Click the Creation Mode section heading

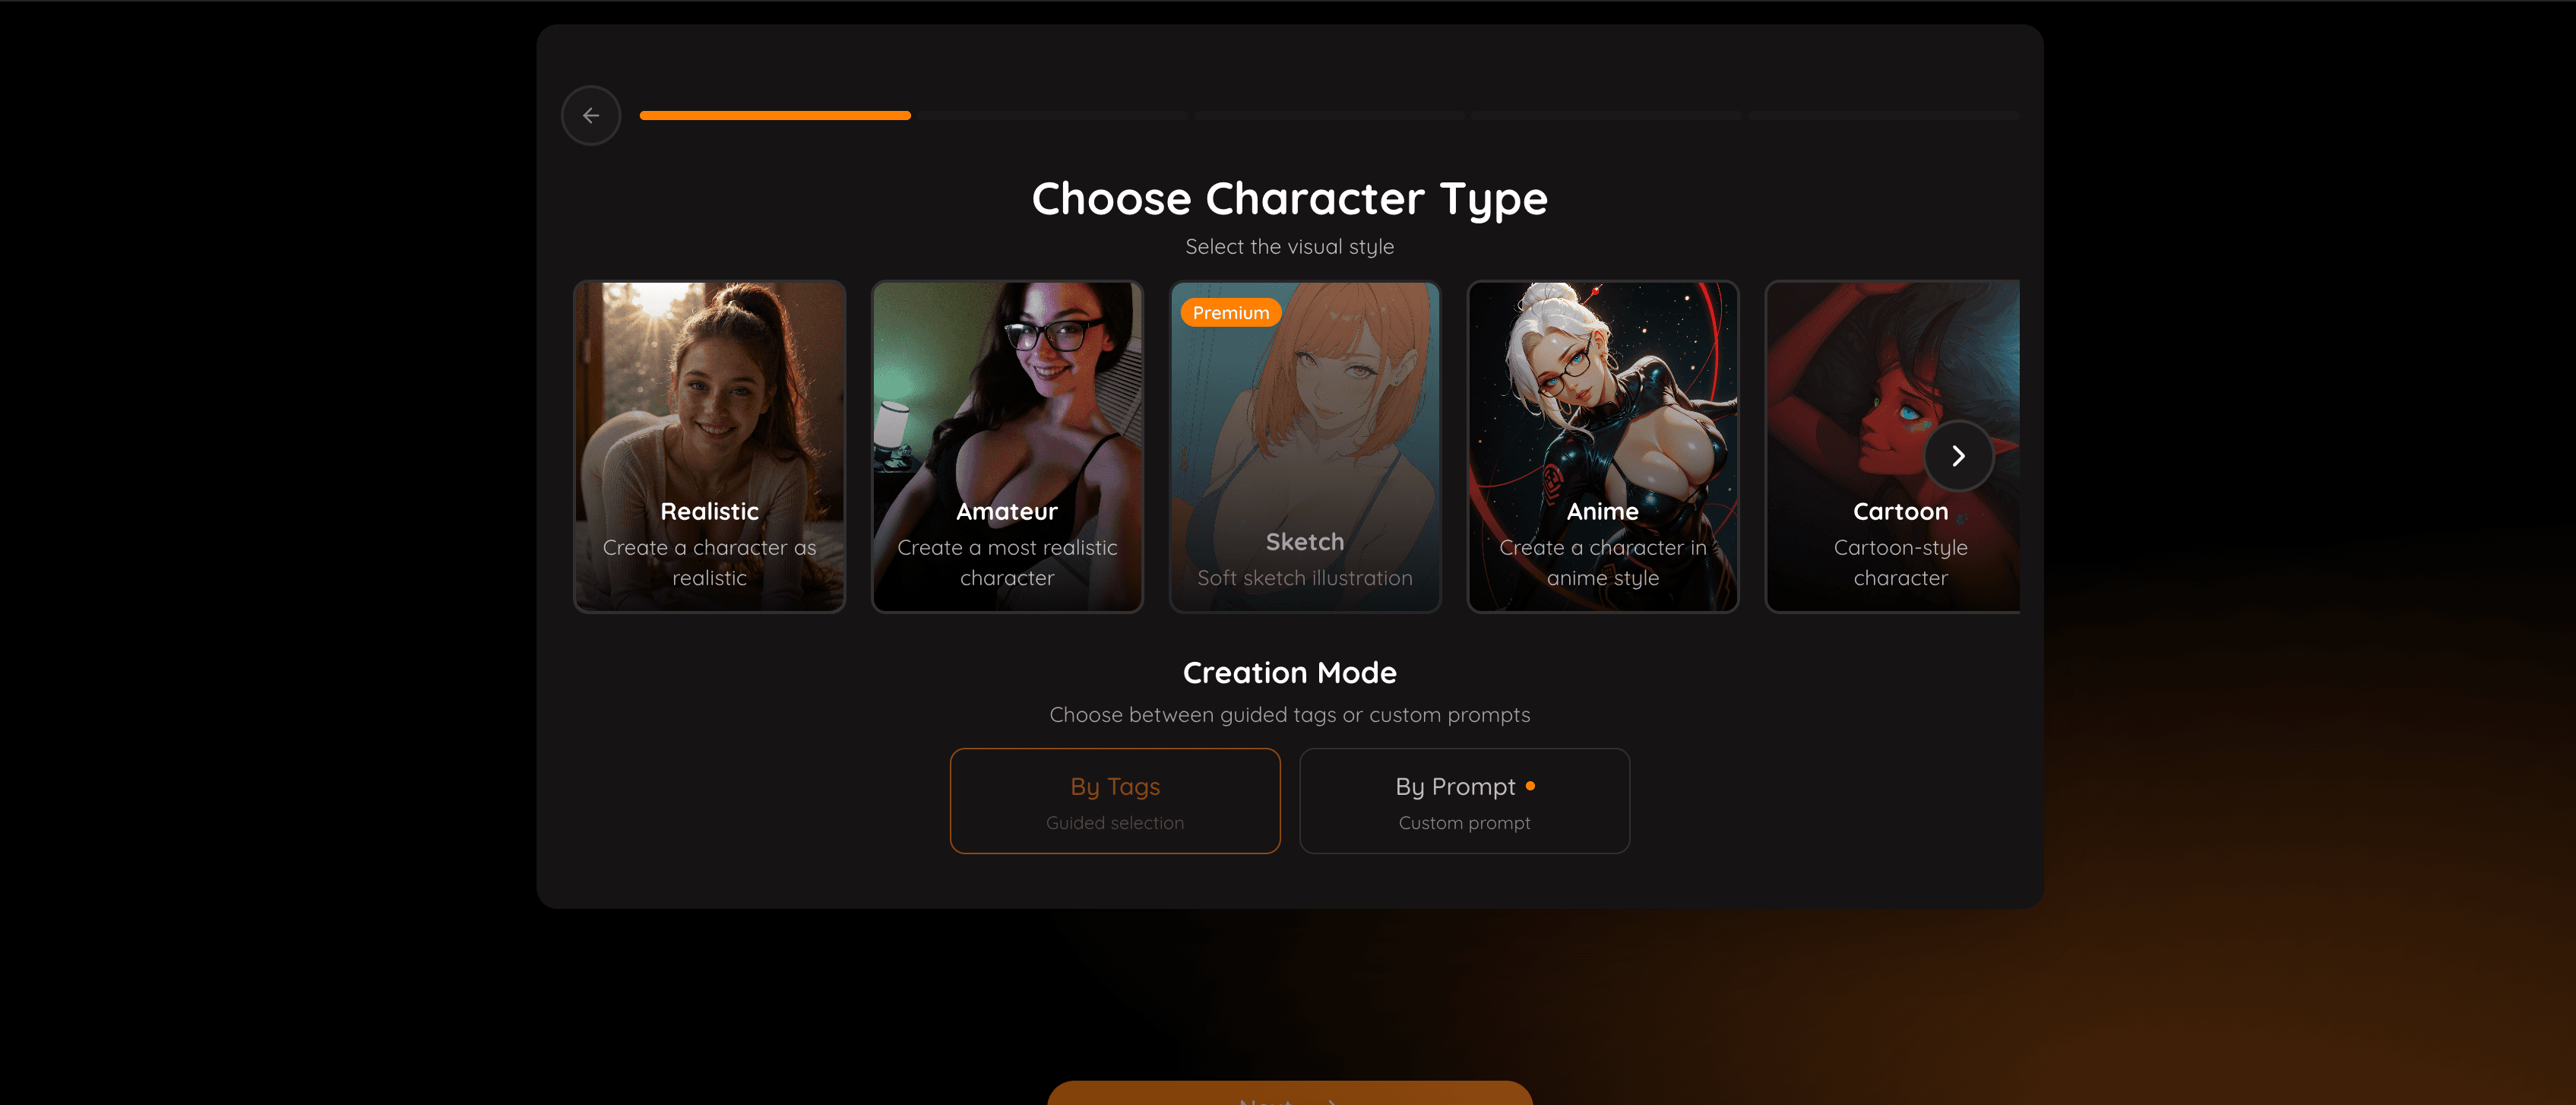pos(1290,673)
